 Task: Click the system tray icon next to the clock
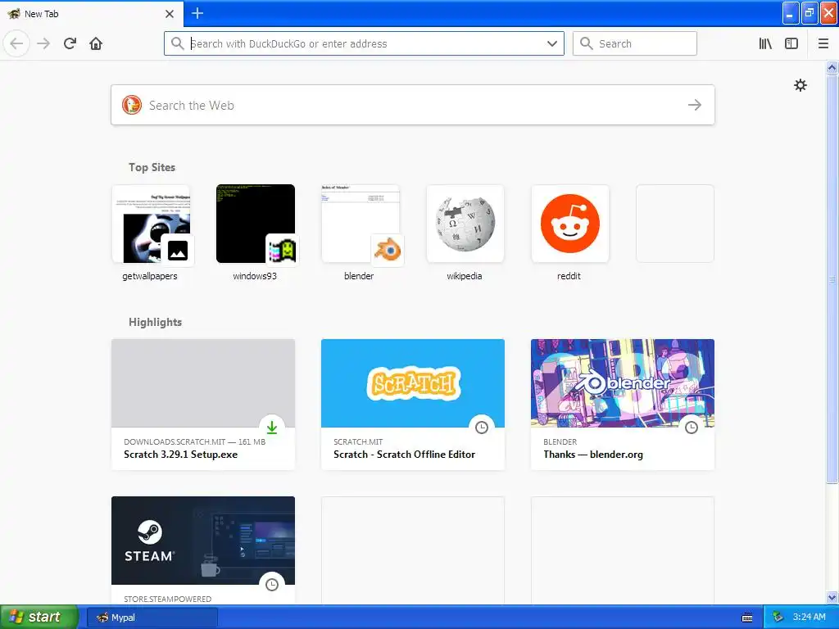point(778,617)
